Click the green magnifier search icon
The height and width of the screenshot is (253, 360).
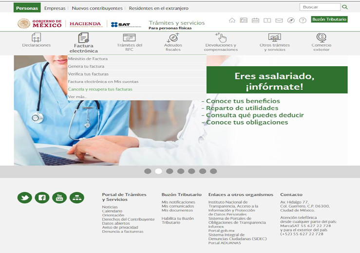pos(345,7)
